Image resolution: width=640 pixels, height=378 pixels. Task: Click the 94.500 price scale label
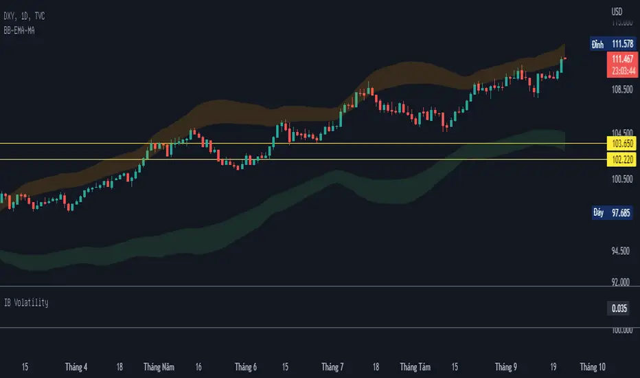click(x=621, y=252)
